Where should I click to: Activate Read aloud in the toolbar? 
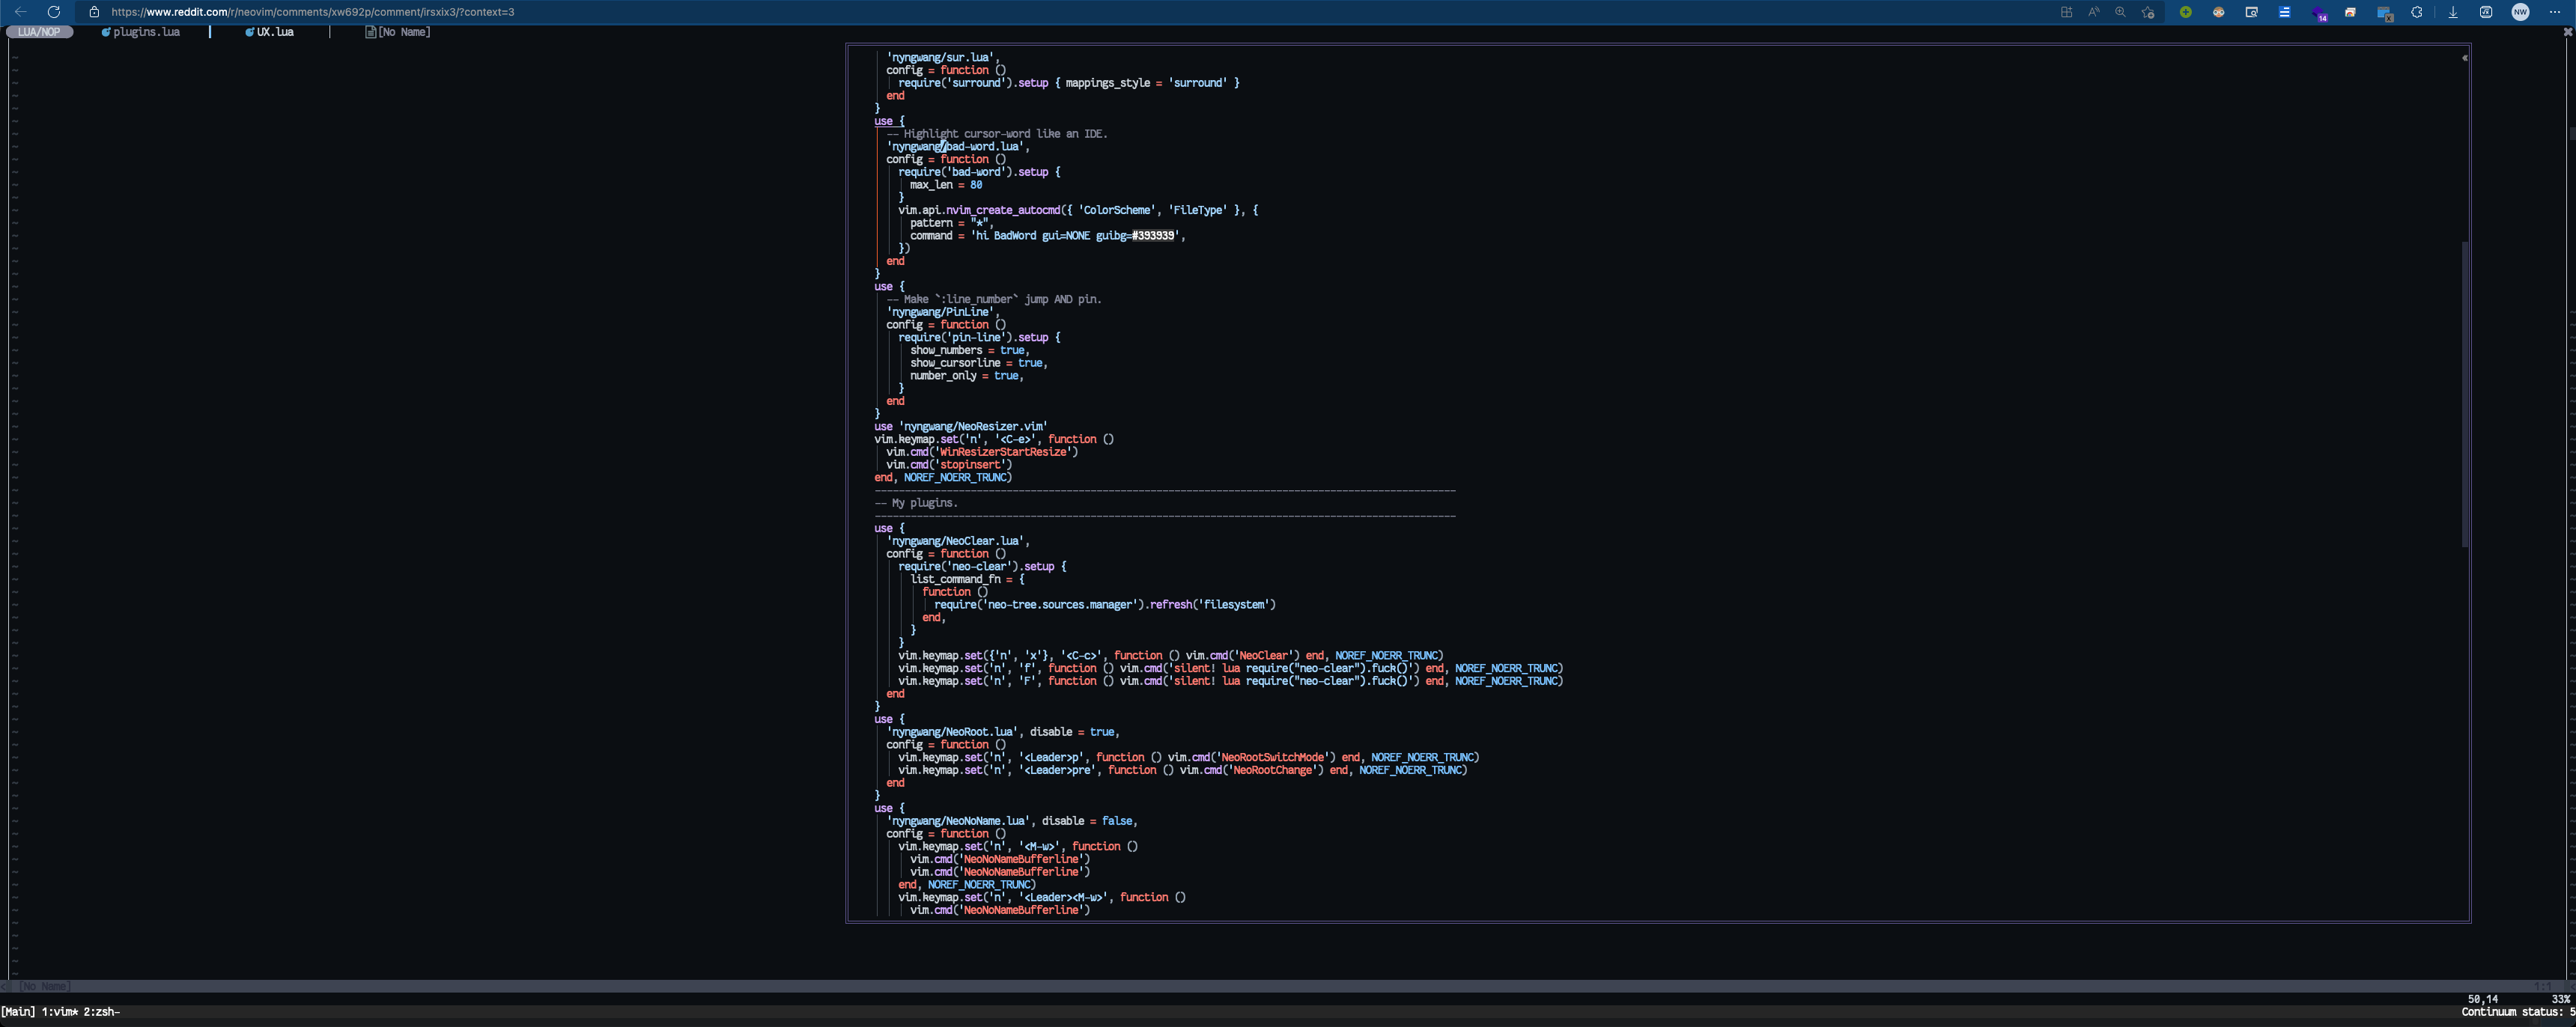pyautogui.click(x=2094, y=12)
